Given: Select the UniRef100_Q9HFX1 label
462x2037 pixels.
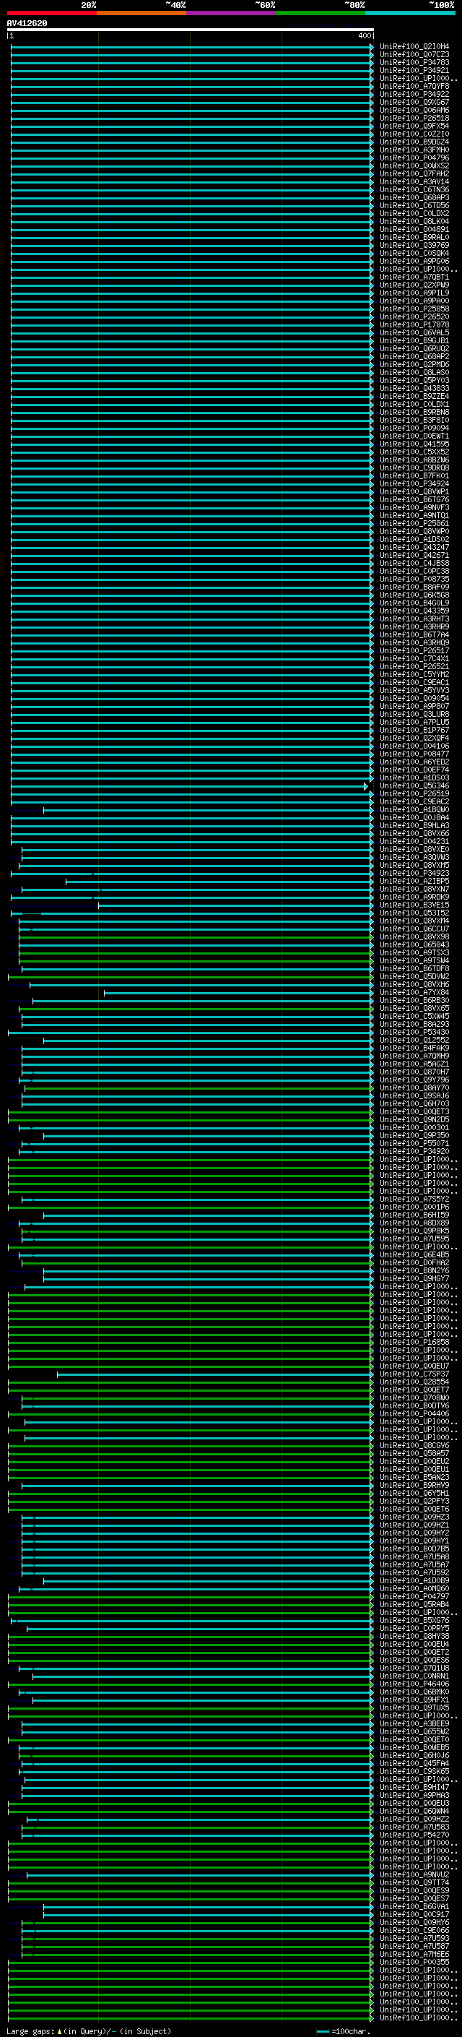Looking at the screenshot, I should 414,1701.
